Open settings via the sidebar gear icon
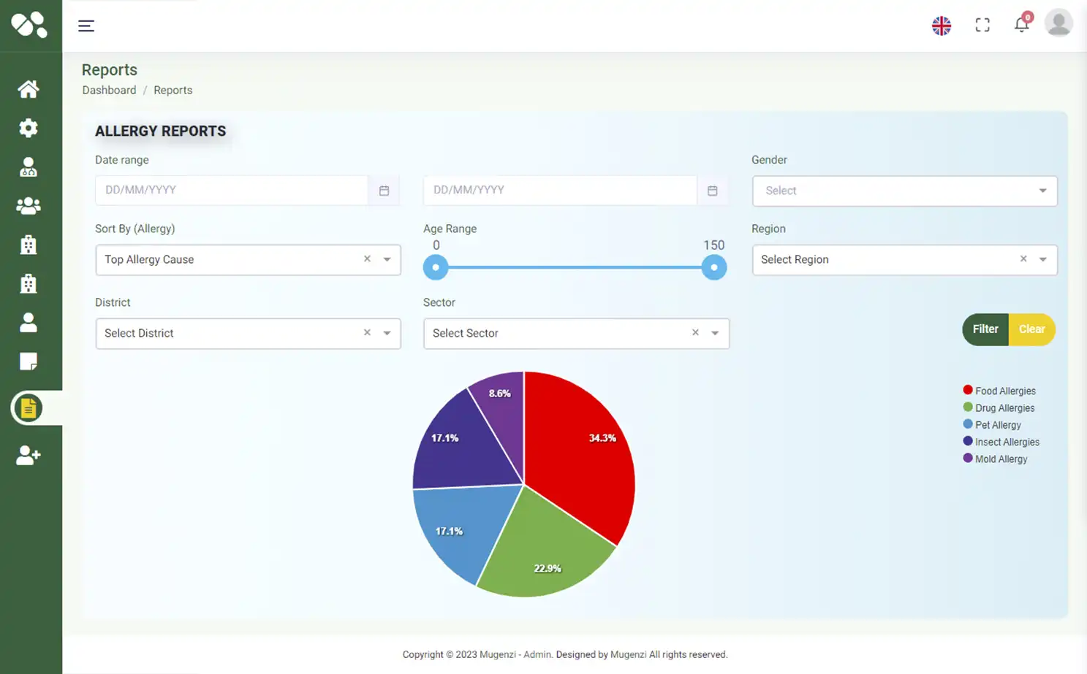 tap(29, 129)
